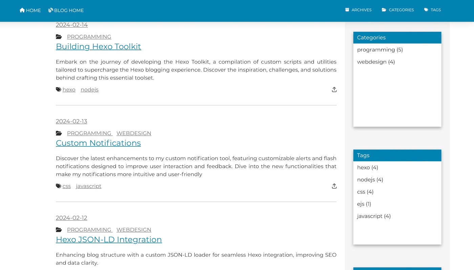Select PROGRAMMING category of Building Hexo Toolkit

[89, 37]
